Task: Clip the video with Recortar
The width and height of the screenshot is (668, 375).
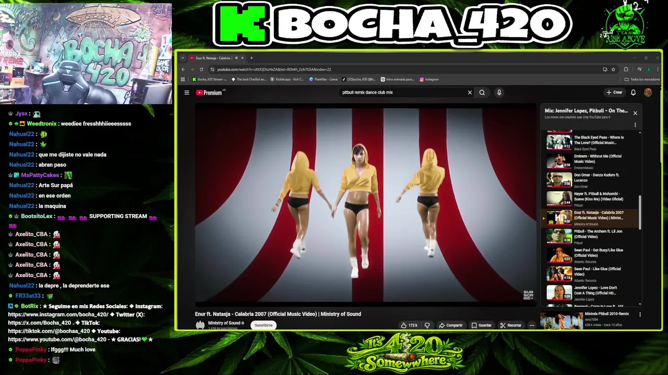Action: (x=511, y=325)
